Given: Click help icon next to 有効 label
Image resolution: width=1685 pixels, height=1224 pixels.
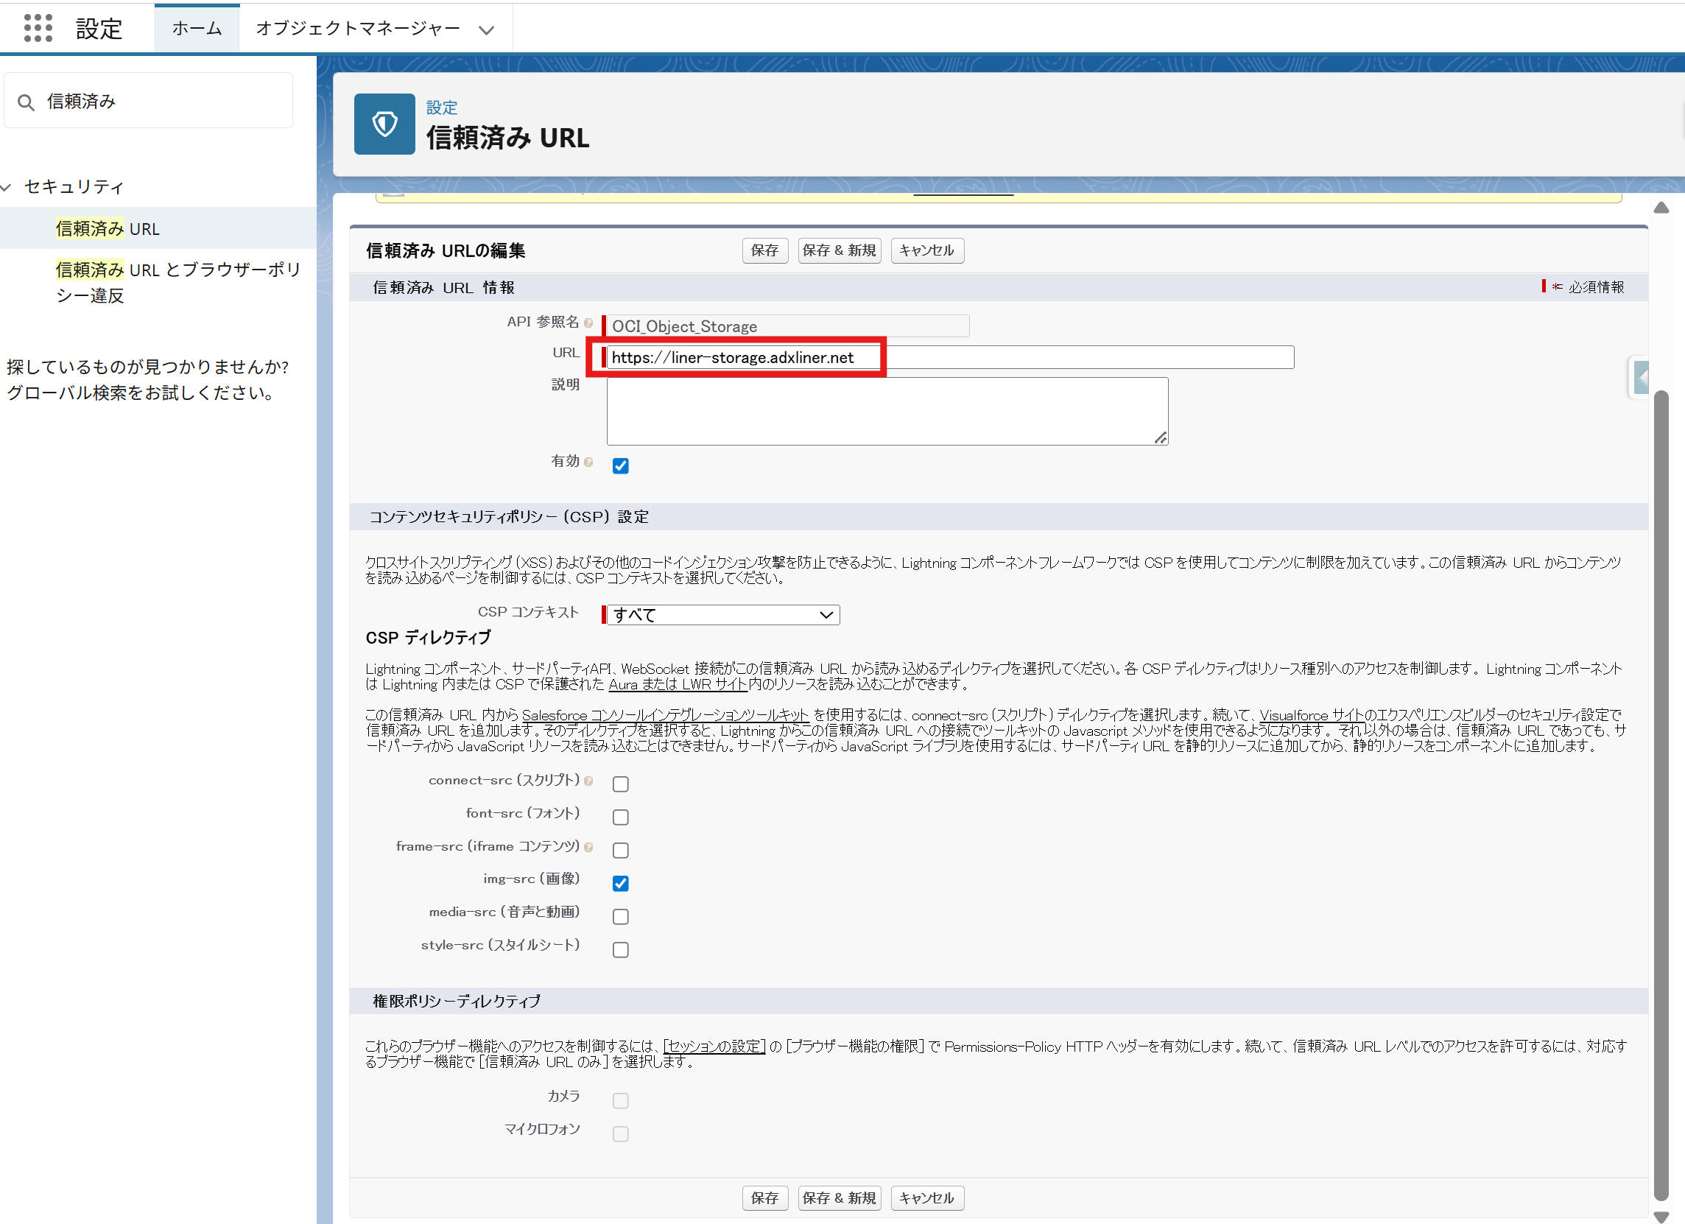Looking at the screenshot, I should (588, 462).
